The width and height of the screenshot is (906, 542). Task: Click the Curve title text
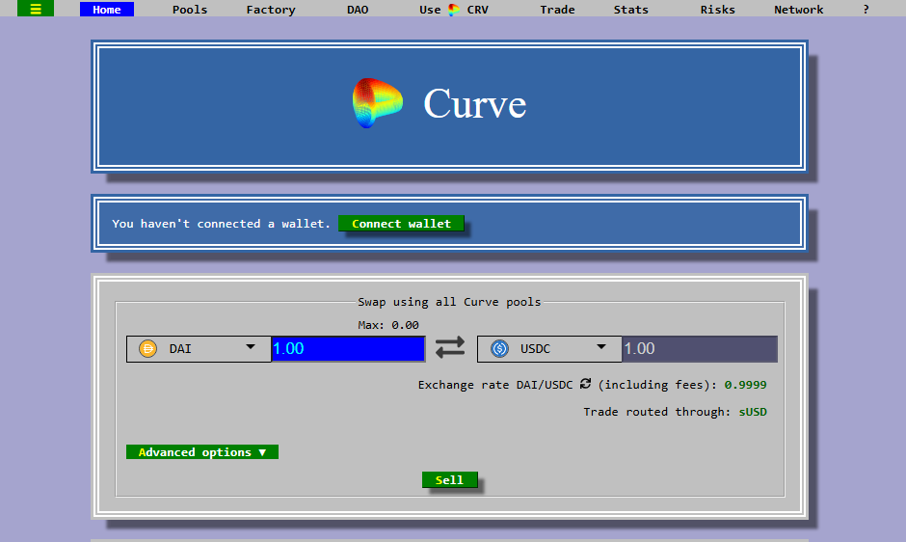click(475, 104)
